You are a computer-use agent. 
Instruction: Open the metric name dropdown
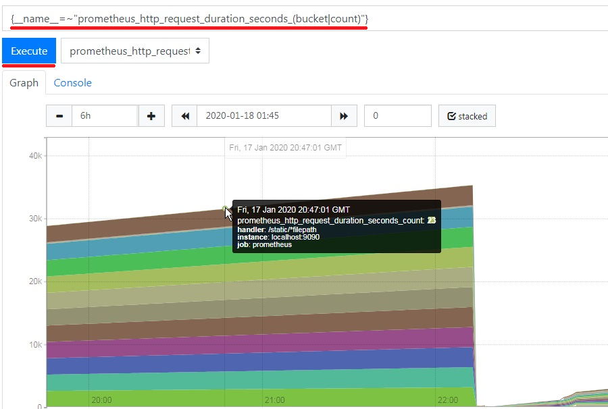(x=135, y=51)
